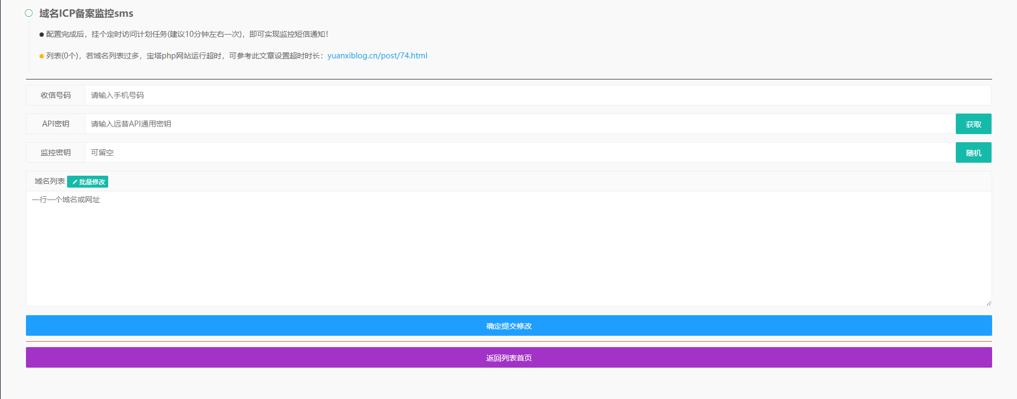Submit with the blue 确定提交修改 button
Viewport: 1017px width, 399px height.
click(x=508, y=325)
